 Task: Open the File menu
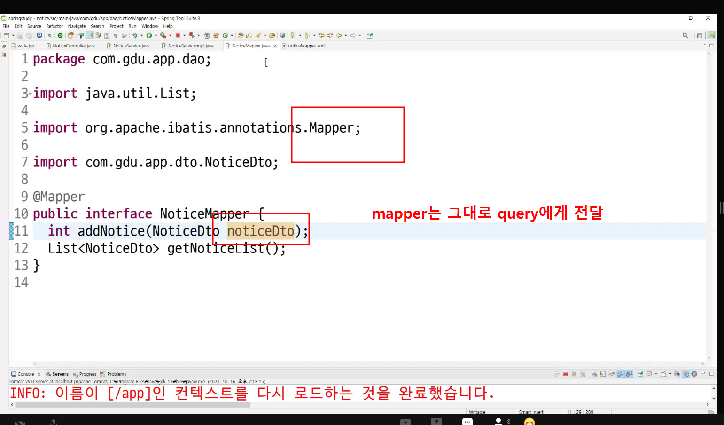[6, 26]
